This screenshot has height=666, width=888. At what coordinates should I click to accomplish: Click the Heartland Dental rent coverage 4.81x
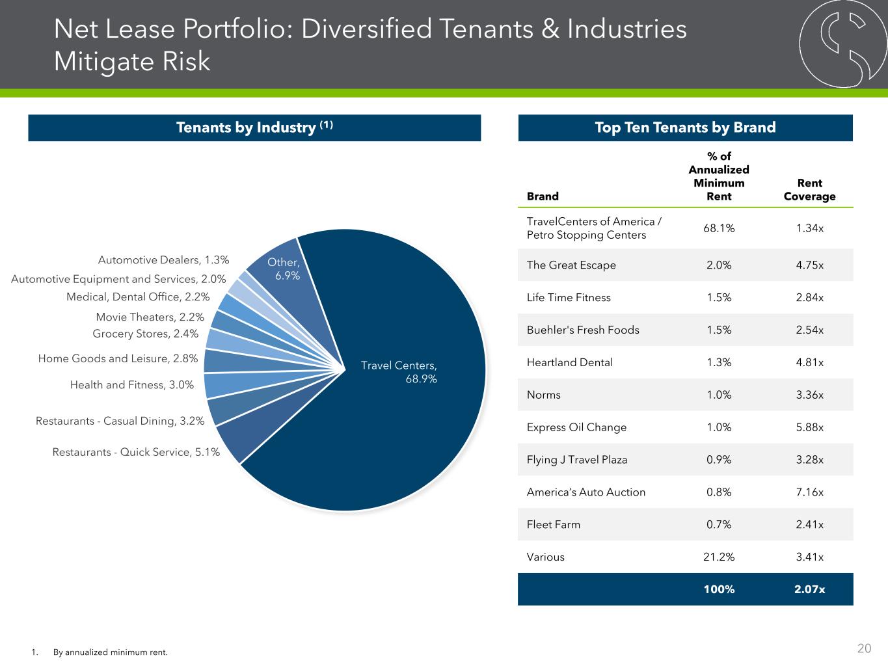pyautogui.click(x=809, y=363)
